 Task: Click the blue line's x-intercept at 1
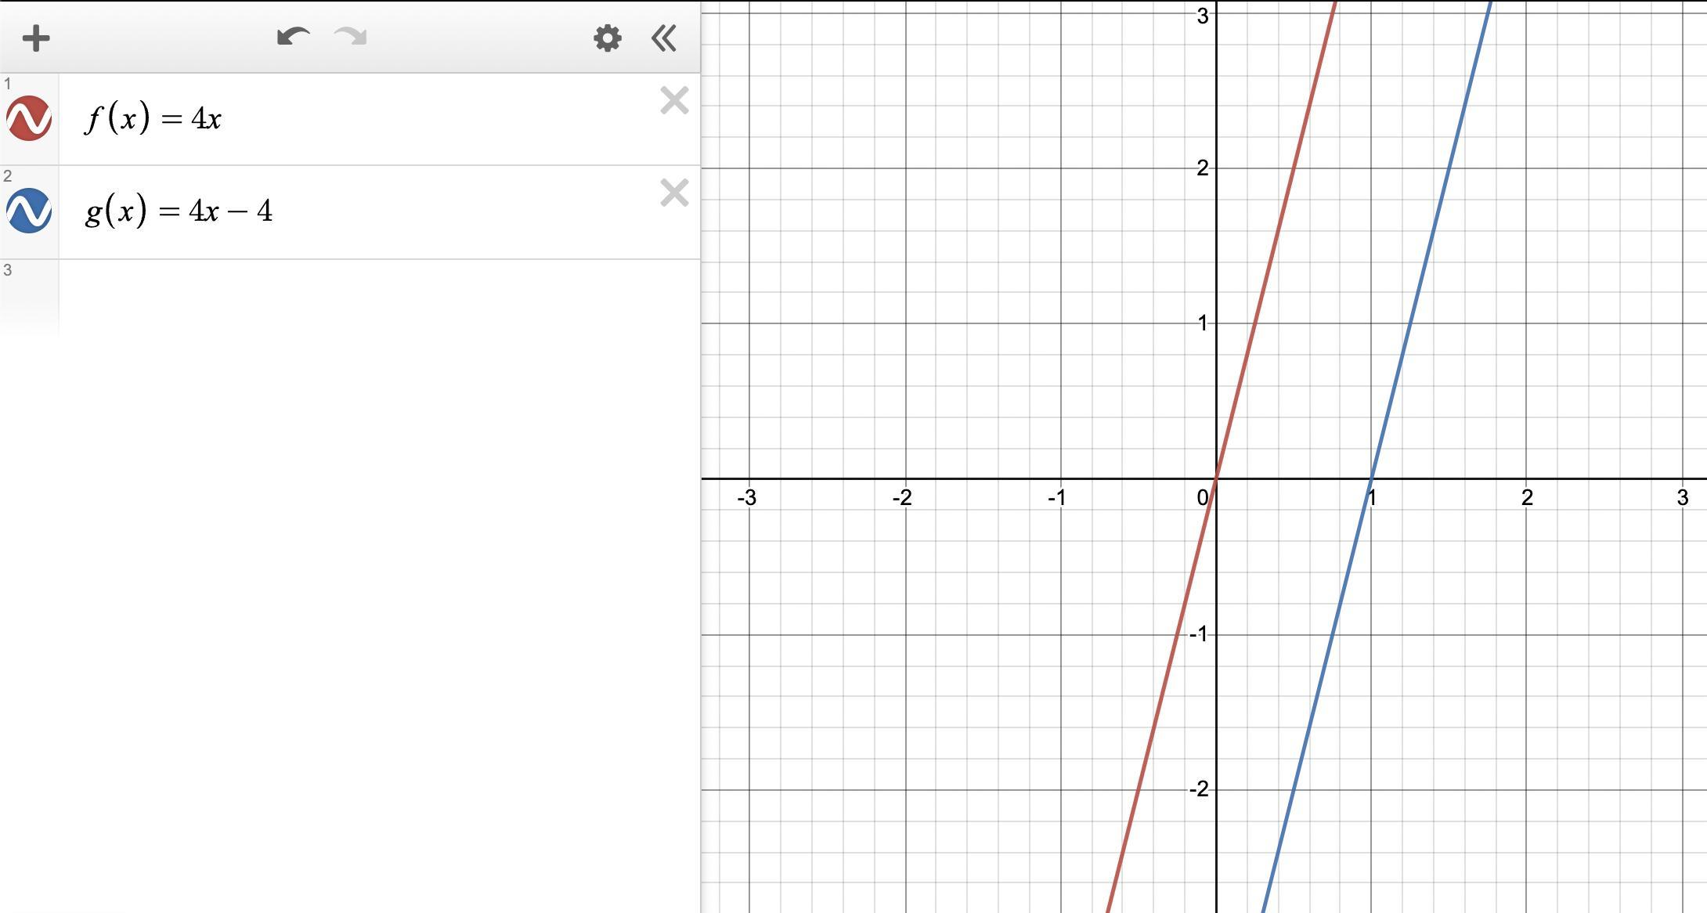[1371, 478]
